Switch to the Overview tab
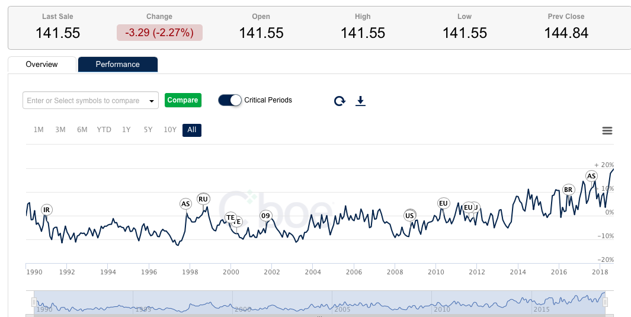 41,65
